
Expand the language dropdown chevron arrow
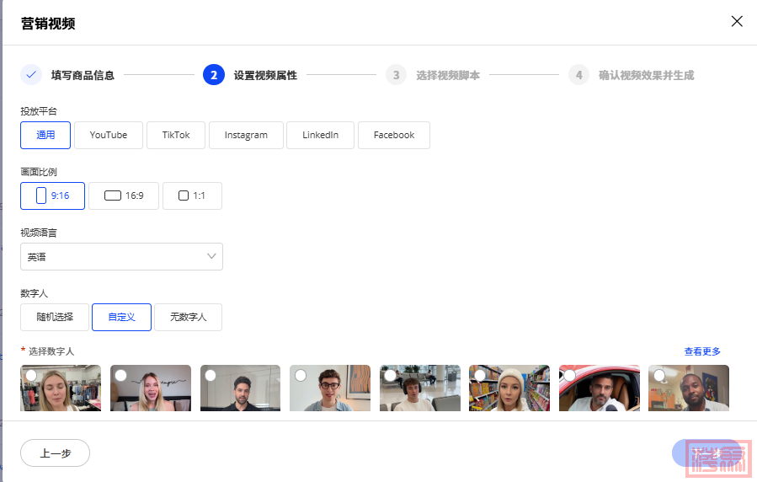click(211, 257)
